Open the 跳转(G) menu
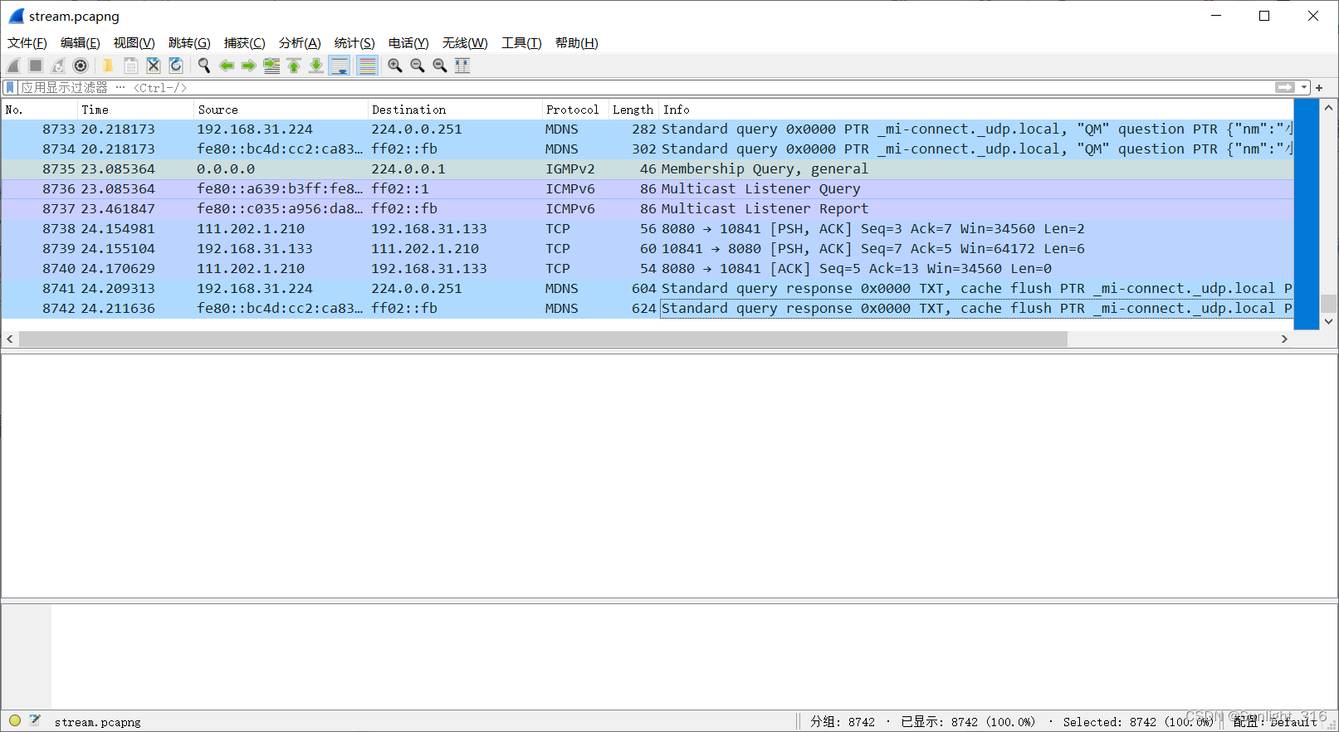The width and height of the screenshot is (1339, 732). tap(189, 43)
